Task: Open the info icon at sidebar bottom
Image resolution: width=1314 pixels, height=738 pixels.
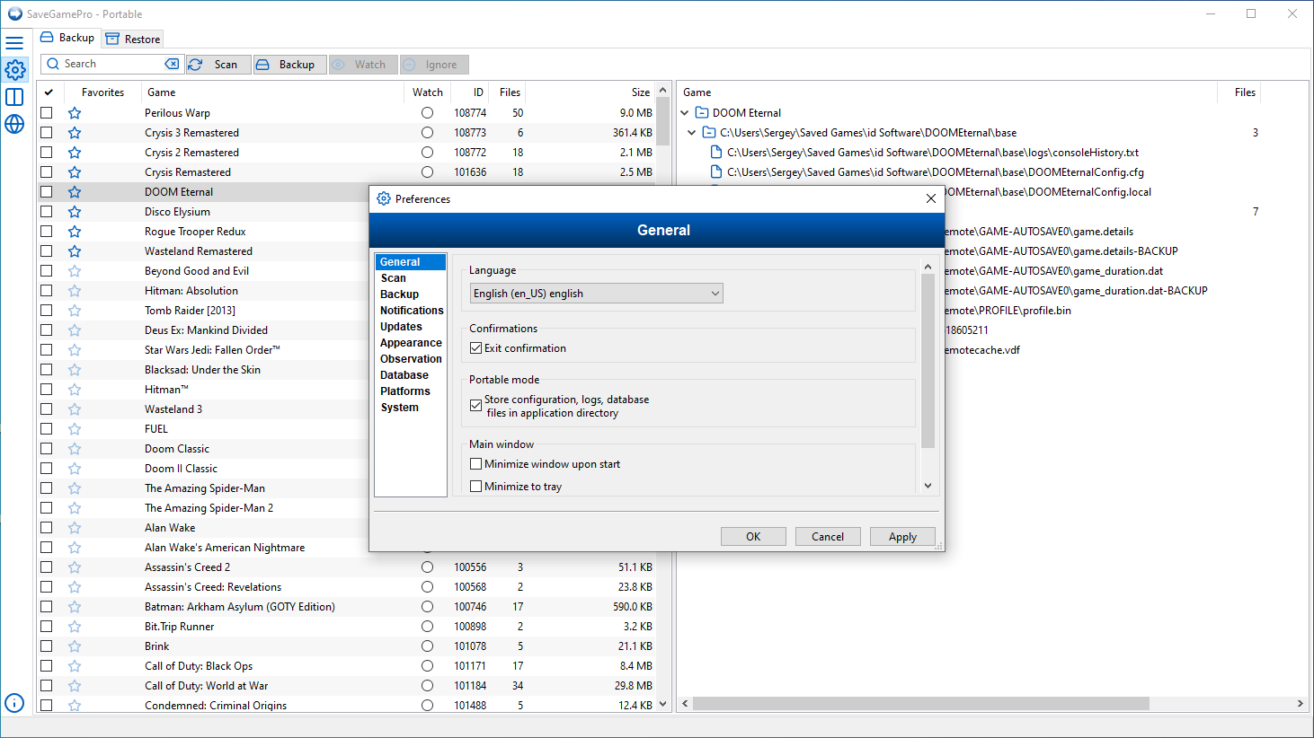Action: tap(14, 703)
